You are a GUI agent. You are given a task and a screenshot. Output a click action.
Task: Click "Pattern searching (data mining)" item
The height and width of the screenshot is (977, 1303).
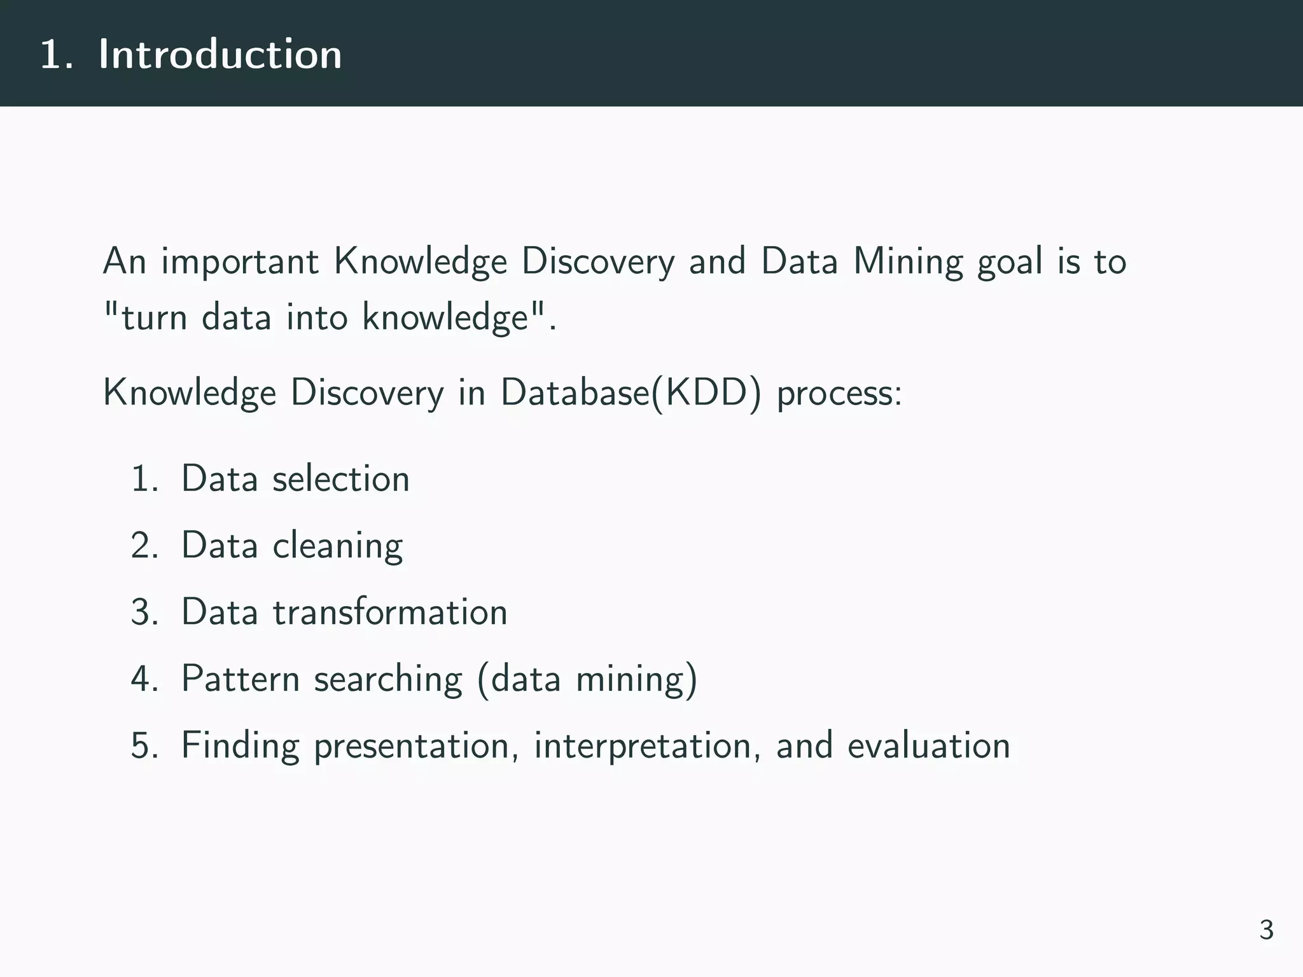coord(440,679)
